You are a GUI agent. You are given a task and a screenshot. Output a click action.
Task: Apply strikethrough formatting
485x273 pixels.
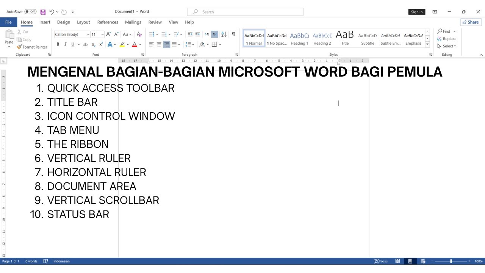pos(85,44)
